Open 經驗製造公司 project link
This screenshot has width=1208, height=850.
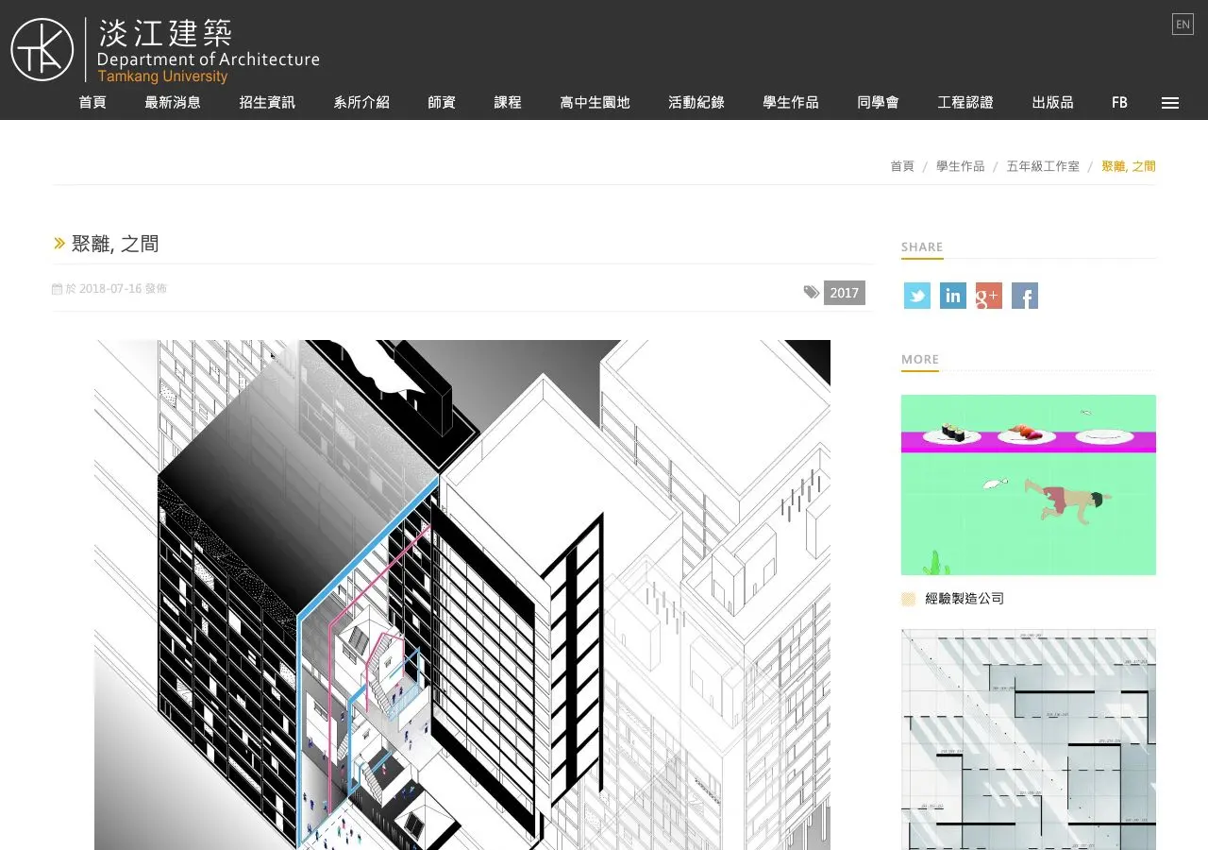(965, 599)
